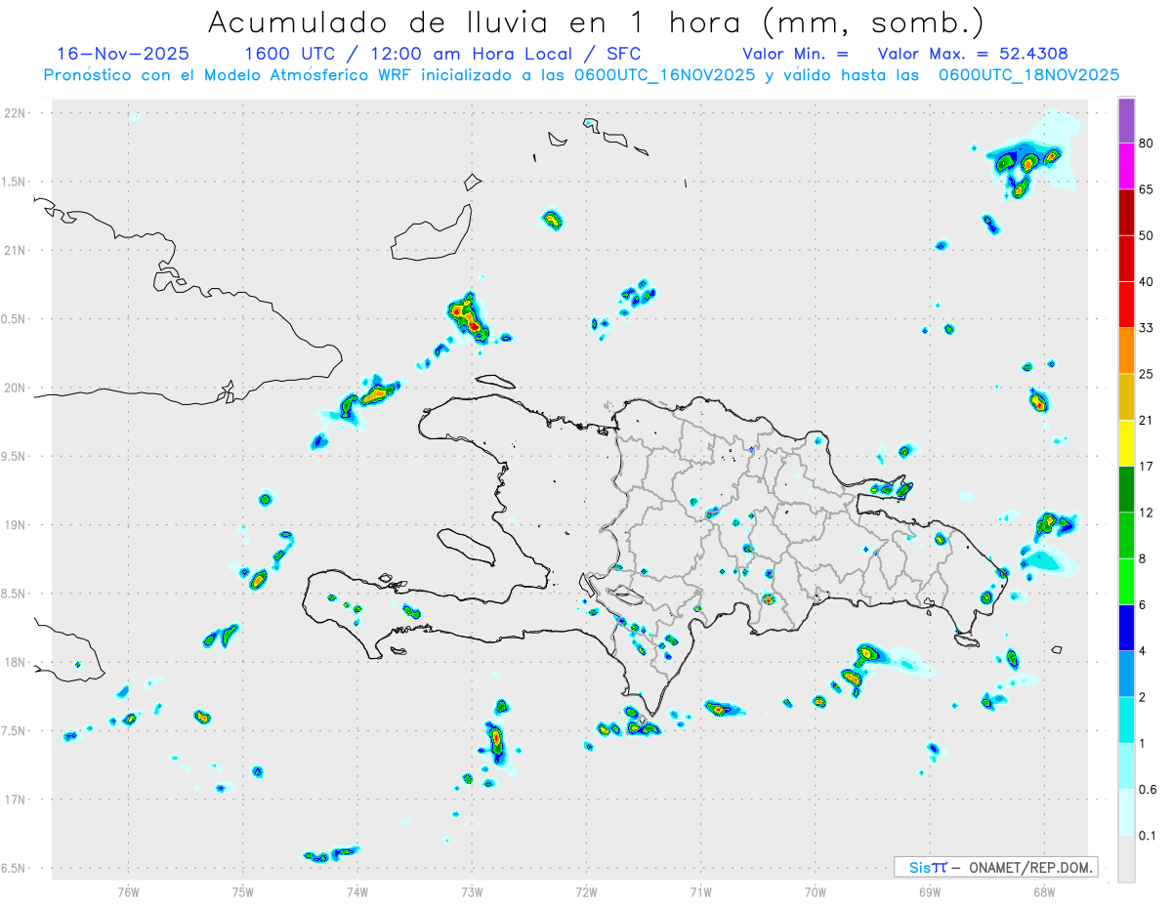Click the dark green 12–17 scale segment

[1126, 489]
